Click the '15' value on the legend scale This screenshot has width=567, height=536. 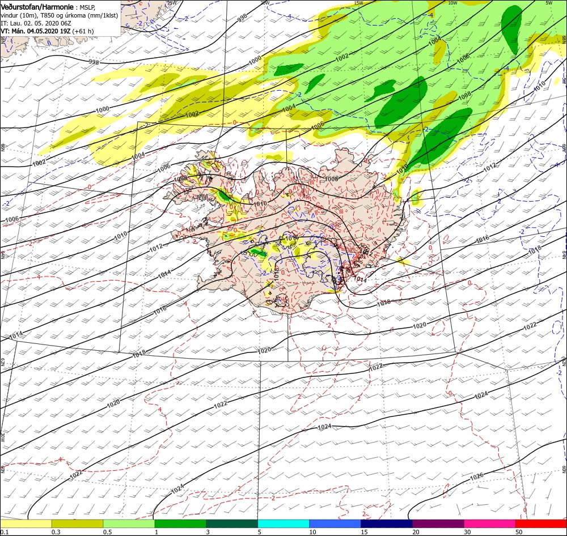pyautogui.click(x=364, y=532)
